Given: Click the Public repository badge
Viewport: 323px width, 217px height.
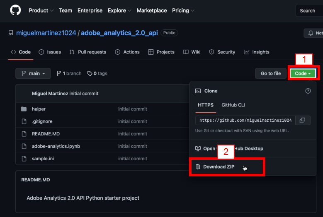Looking at the screenshot, I should [169, 33].
